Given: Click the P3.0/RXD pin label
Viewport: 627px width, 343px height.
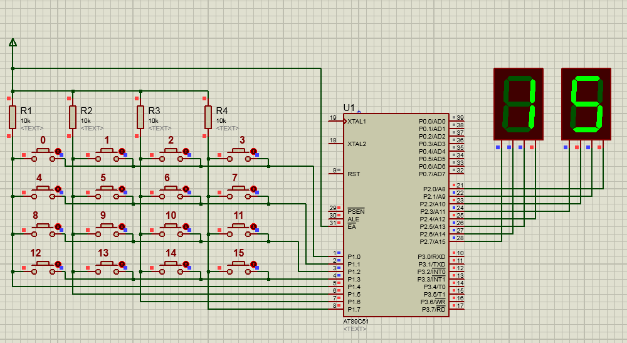Looking at the screenshot, I should 431,257.
